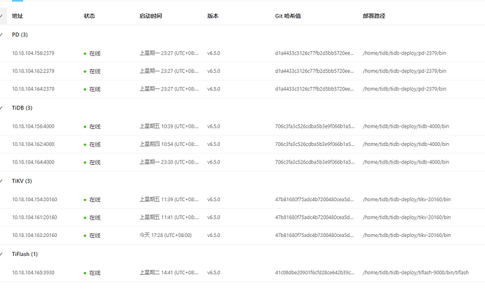This screenshot has width=485, height=291.
Task: Click 在线 status of 10.18.104.156:2379
Action: point(92,53)
